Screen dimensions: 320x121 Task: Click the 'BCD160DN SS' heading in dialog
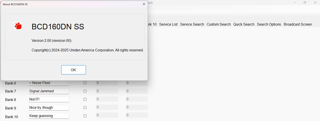[58, 27]
